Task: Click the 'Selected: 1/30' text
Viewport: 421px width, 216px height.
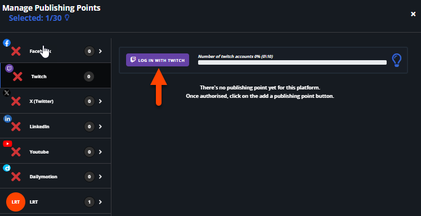Action: click(x=35, y=18)
